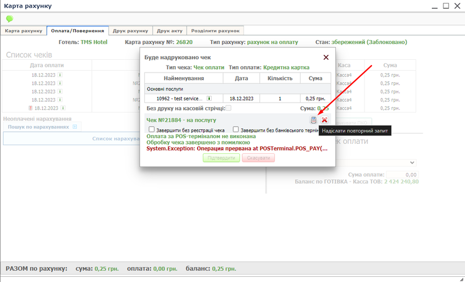Tick 'Завершити без банківського терміналу' checkbox

tap(236, 129)
